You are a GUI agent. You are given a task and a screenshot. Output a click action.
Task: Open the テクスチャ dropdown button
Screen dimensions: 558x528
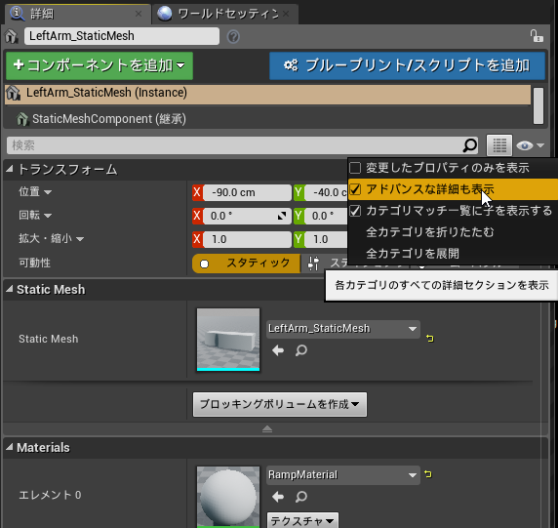(x=302, y=520)
